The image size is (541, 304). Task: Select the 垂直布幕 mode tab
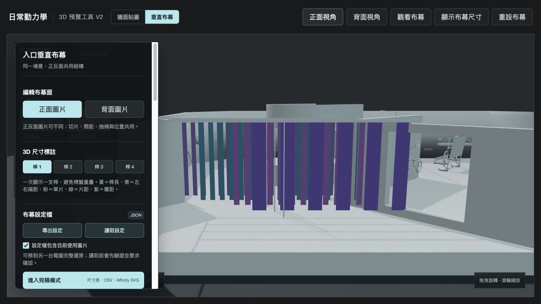pos(162,17)
